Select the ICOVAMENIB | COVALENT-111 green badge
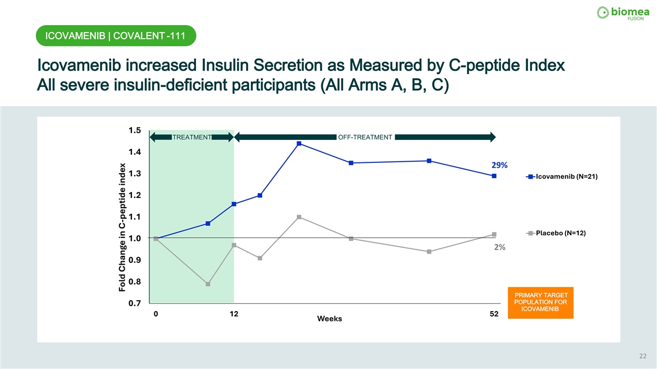The image size is (657, 369). (x=116, y=37)
